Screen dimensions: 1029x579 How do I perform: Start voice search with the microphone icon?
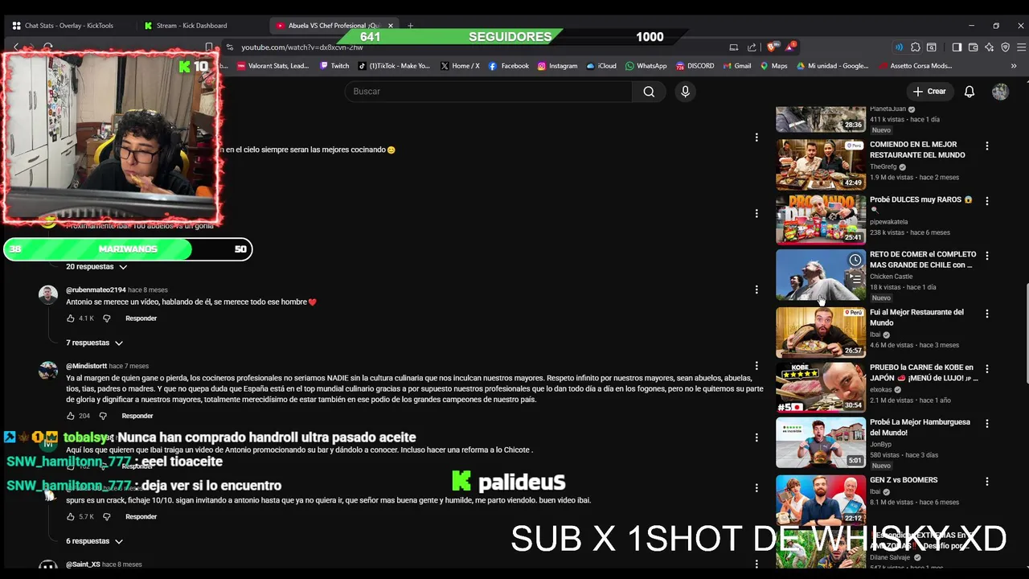pyautogui.click(x=685, y=92)
